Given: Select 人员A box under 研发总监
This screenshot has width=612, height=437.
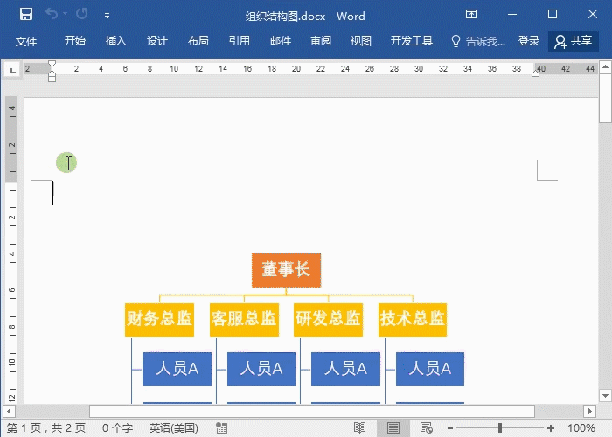Looking at the screenshot, I should 345,369.
